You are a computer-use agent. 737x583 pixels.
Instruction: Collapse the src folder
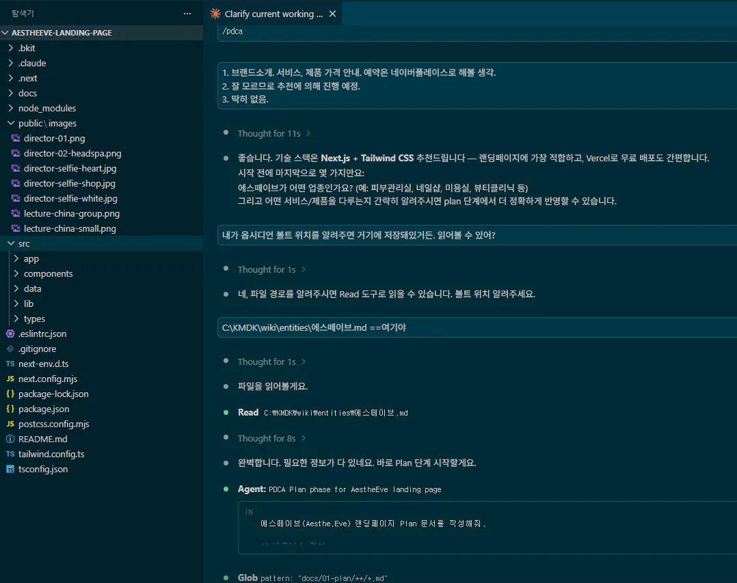(11, 243)
